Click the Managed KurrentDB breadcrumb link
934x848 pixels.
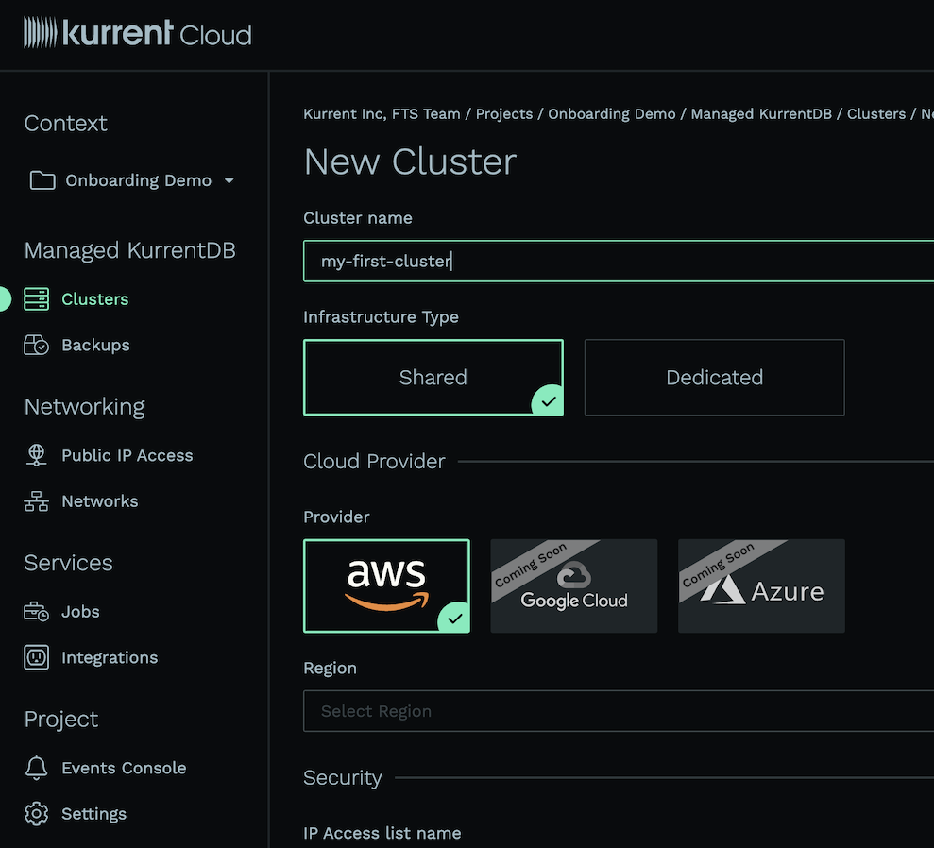point(761,113)
